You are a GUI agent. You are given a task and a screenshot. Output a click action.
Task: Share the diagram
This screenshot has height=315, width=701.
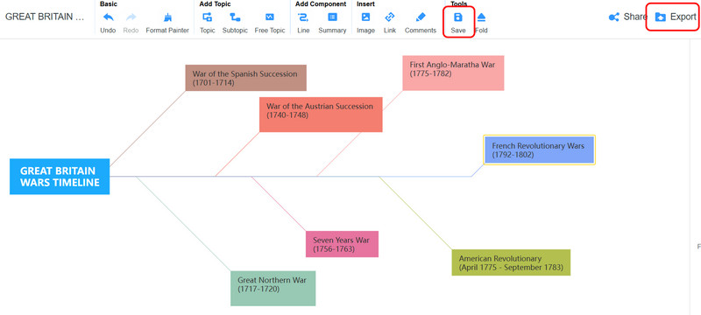(x=627, y=17)
